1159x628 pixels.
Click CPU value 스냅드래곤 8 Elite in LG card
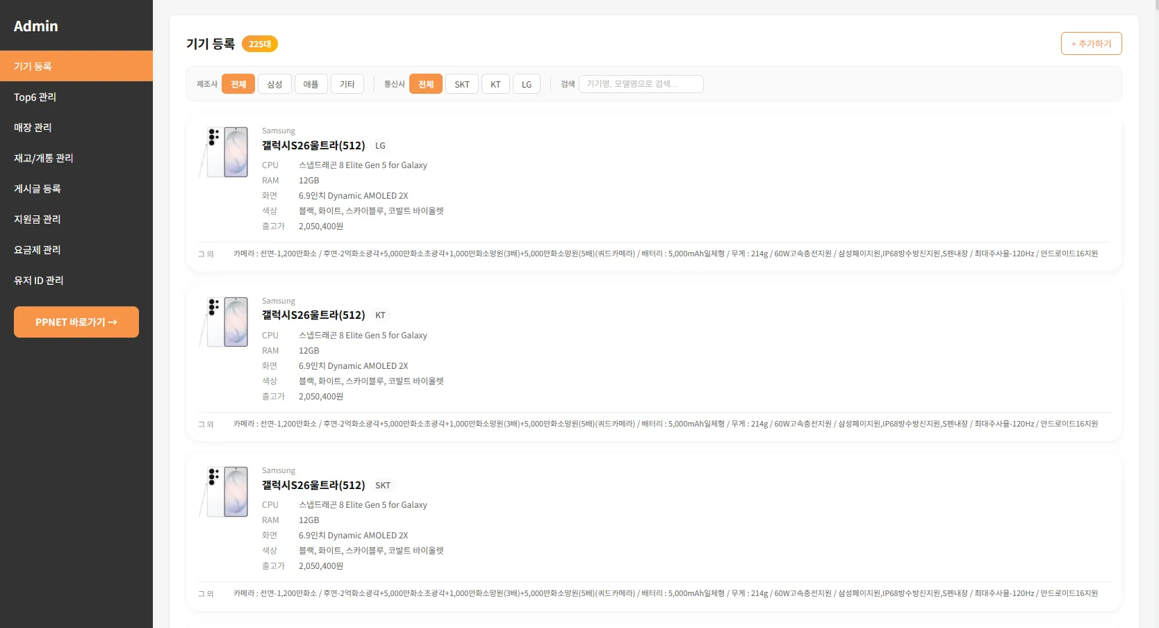[x=363, y=165]
